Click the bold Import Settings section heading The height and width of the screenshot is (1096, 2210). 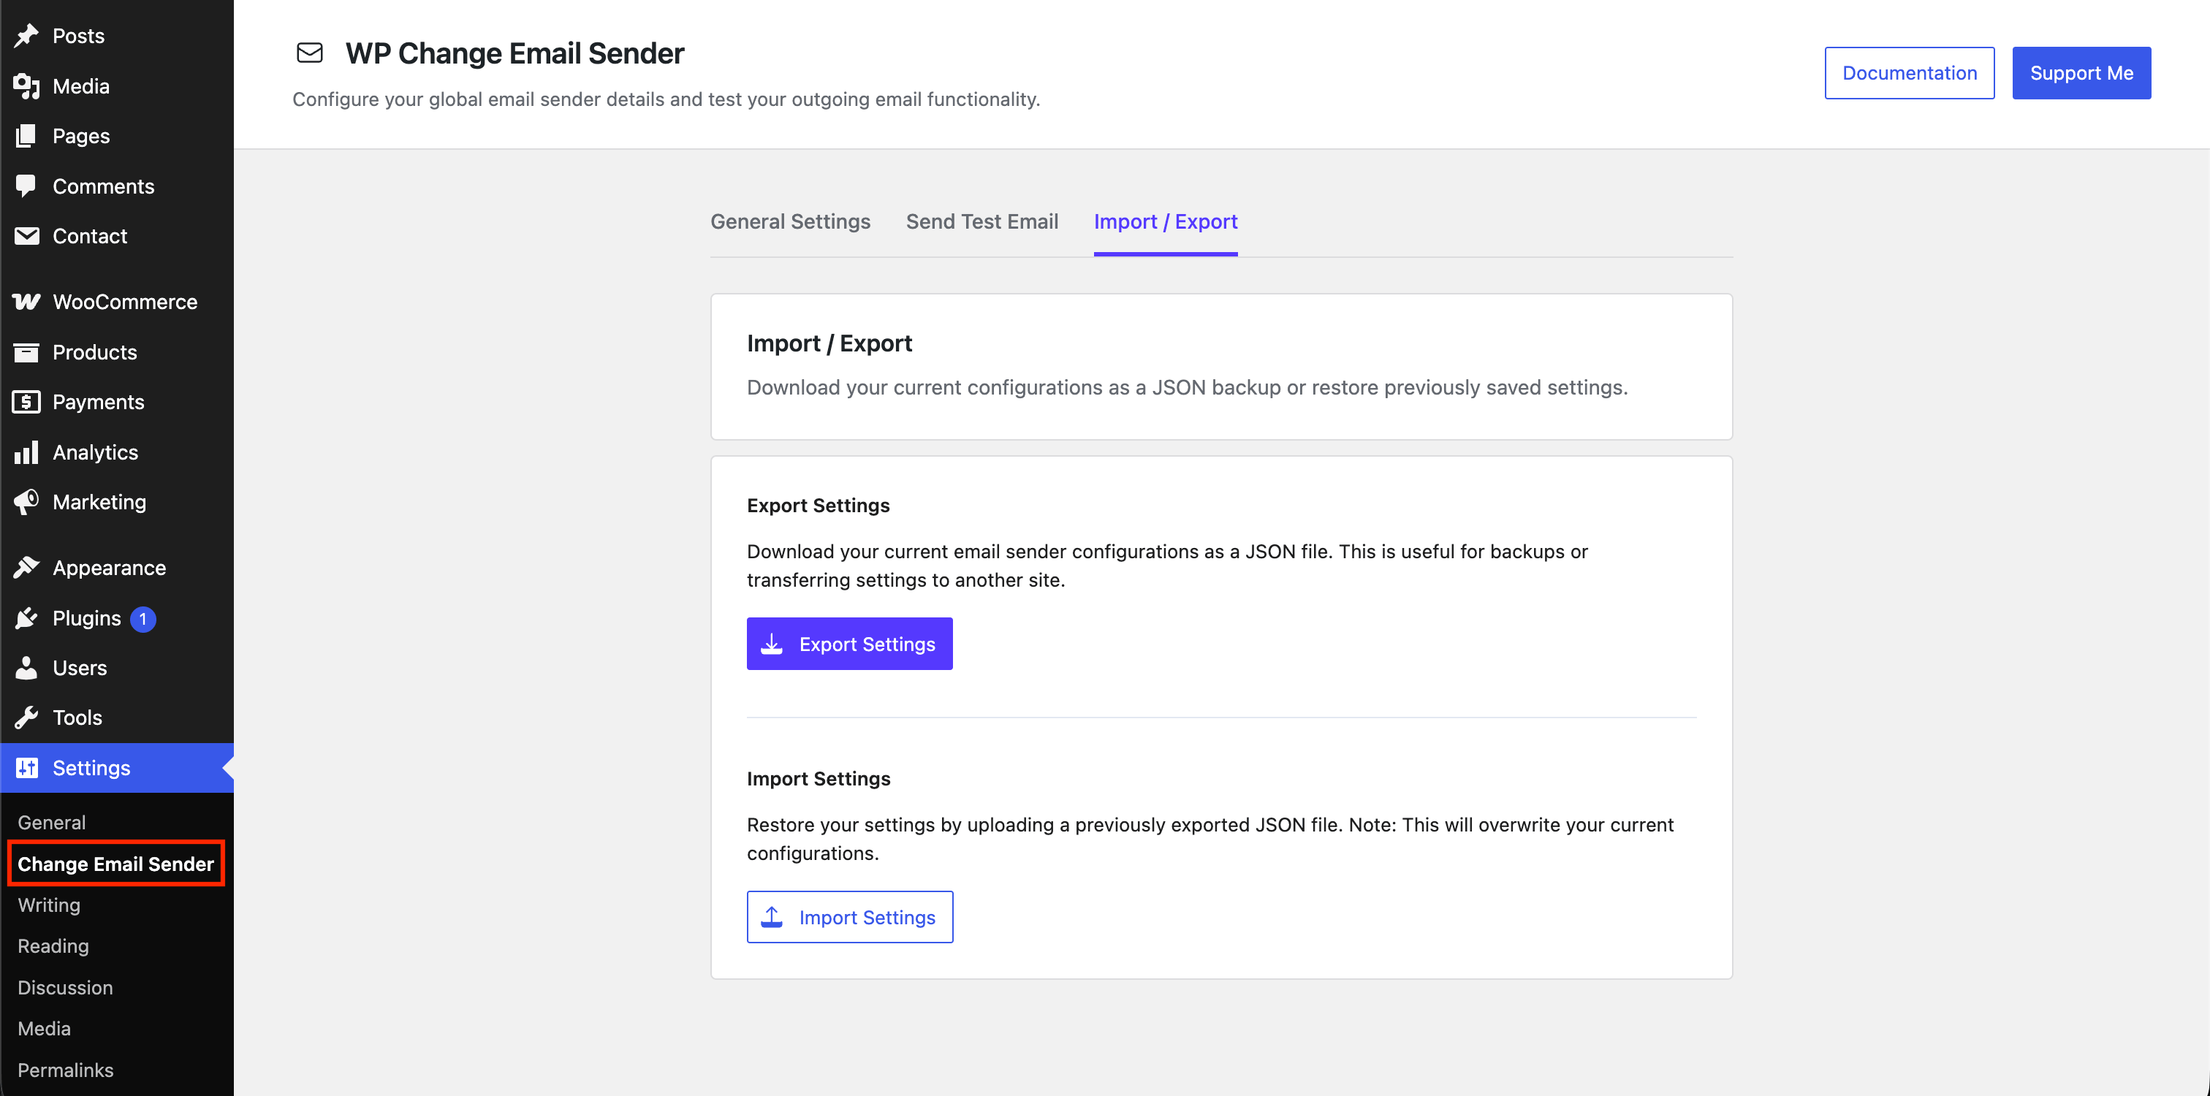coord(819,779)
